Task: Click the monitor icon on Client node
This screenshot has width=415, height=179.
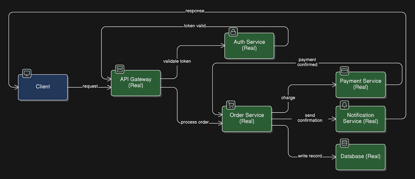Action: [x=27, y=74]
